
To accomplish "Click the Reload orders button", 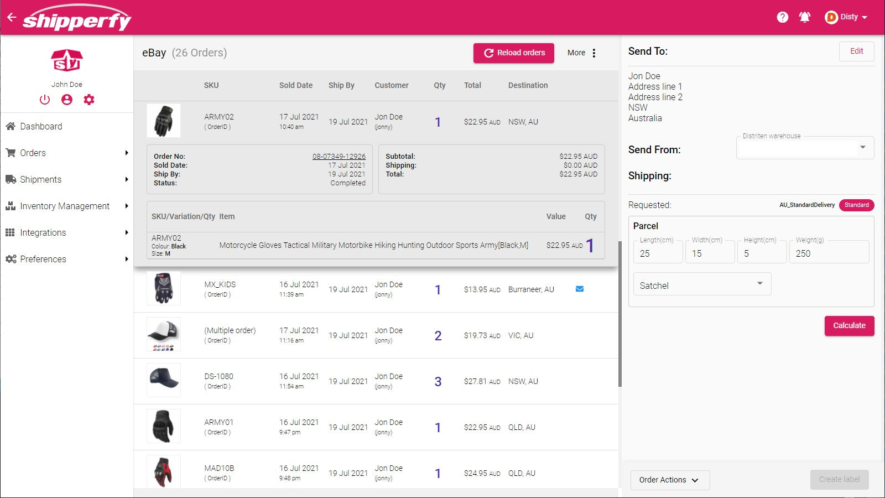I will [514, 53].
